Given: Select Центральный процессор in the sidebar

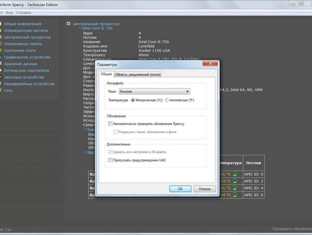Looking at the screenshot, I should (27, 37).
